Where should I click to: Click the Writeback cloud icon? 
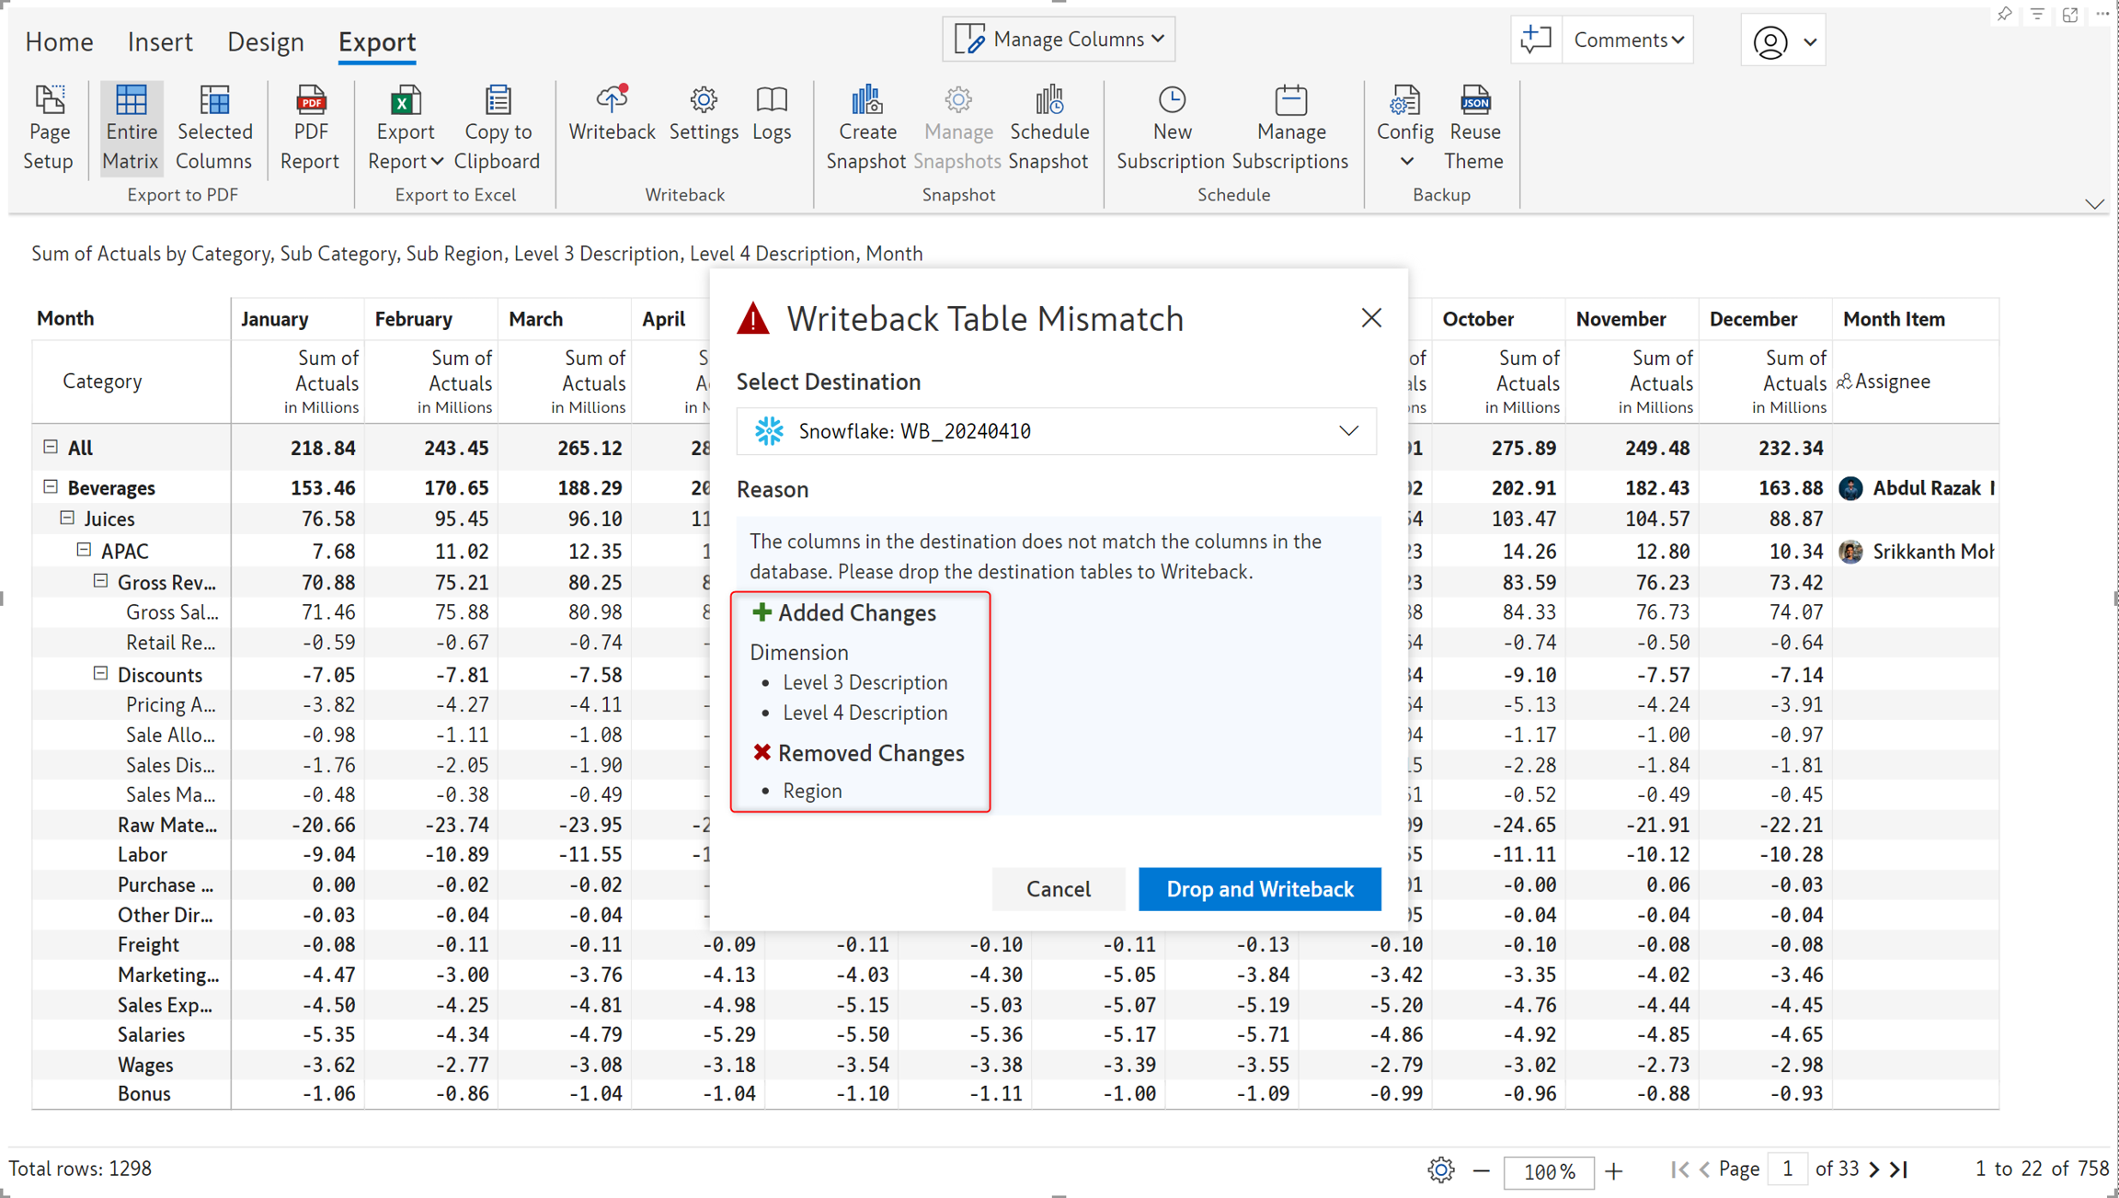tap(612, 101)
